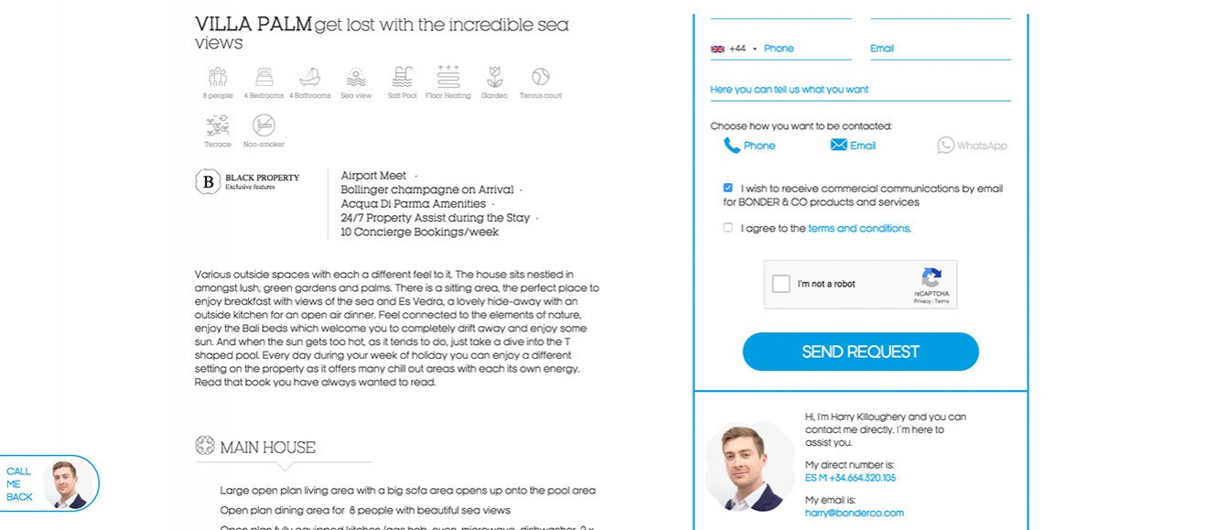
Task: Click the Salt Pool icon
Action: click(402, 77)
